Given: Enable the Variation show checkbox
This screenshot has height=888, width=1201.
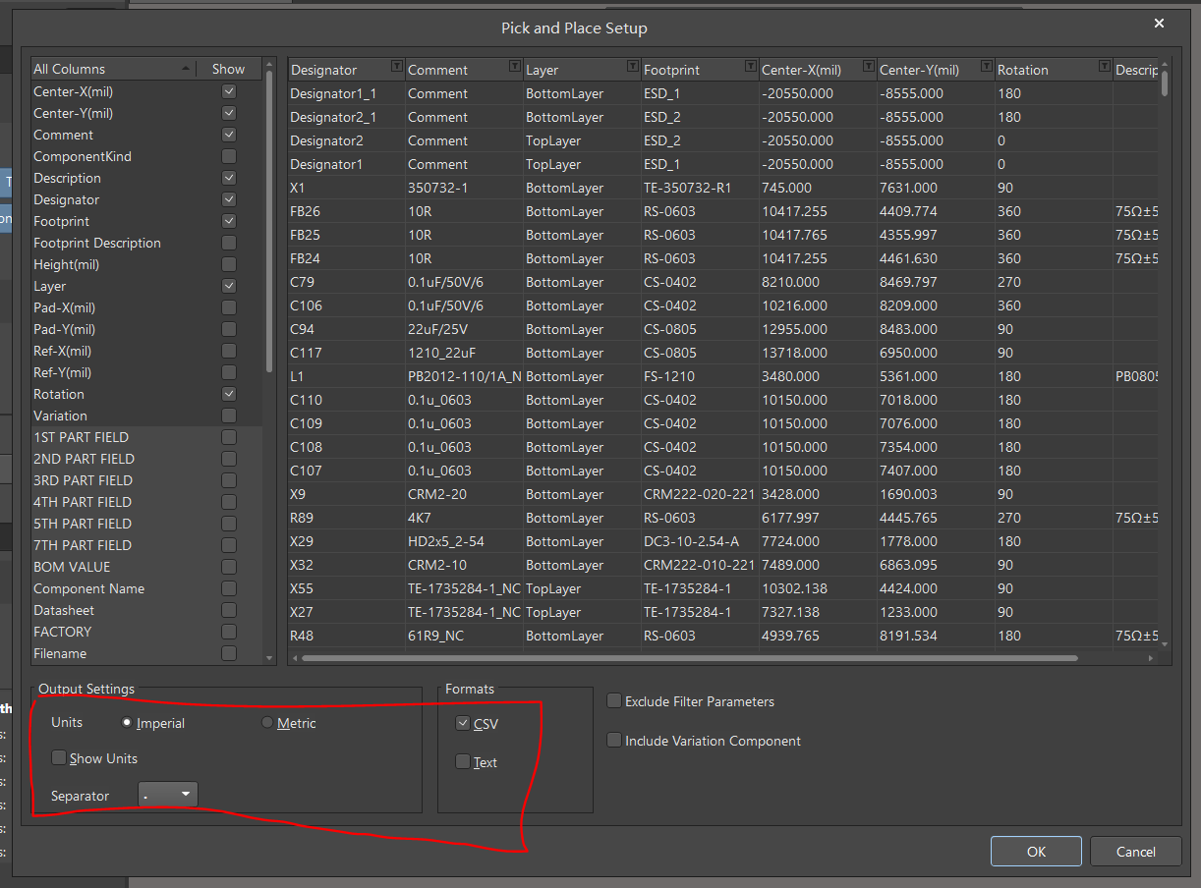Looking at the screenshot, I should 229,416.
